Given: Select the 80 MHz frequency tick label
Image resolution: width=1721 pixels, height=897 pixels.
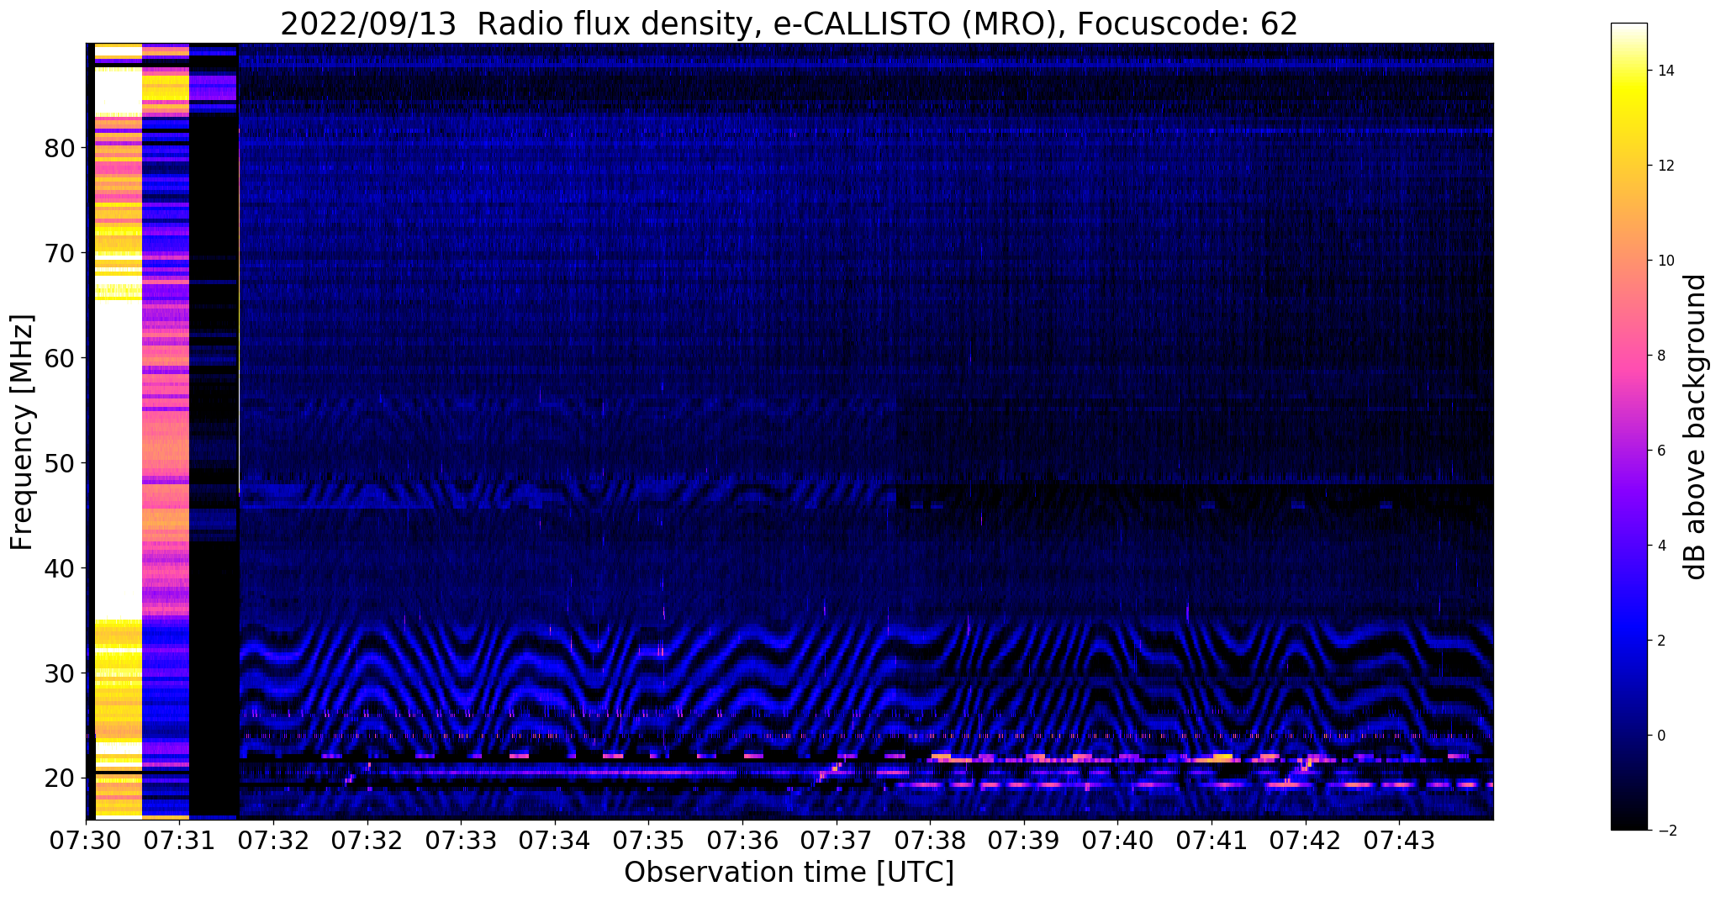Looking at the screenshot, I should (60, 148).
